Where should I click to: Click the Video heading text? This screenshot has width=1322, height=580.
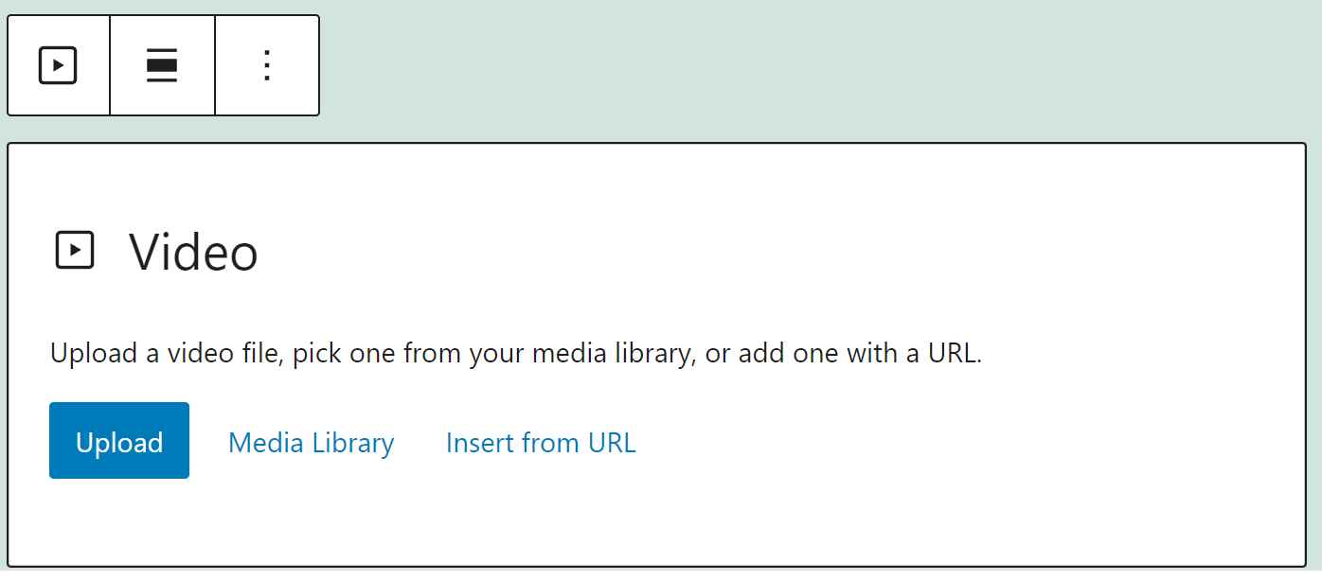(193, 252)
